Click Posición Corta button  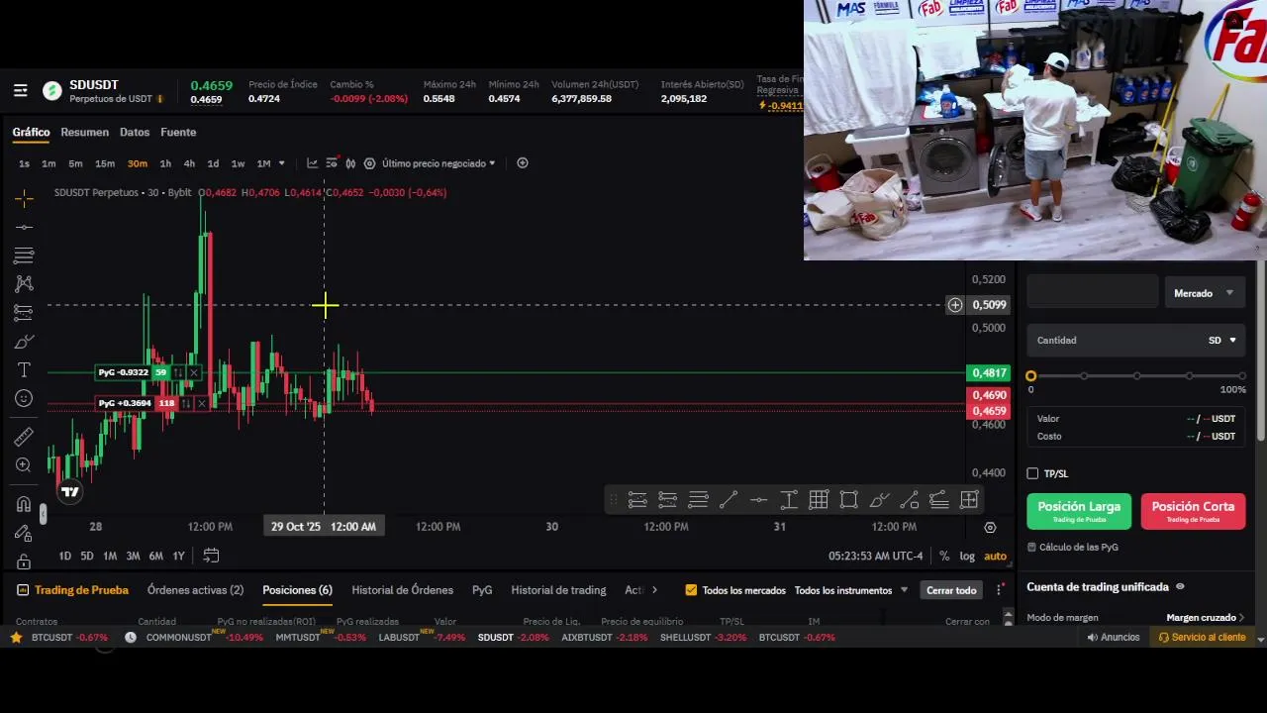(1193, 511)
